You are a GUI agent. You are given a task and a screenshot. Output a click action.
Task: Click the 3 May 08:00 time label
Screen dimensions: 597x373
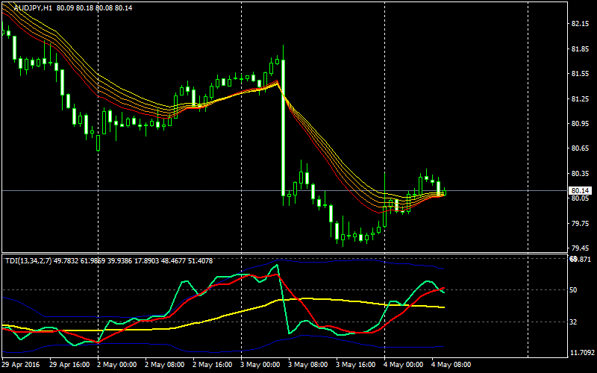308,365
